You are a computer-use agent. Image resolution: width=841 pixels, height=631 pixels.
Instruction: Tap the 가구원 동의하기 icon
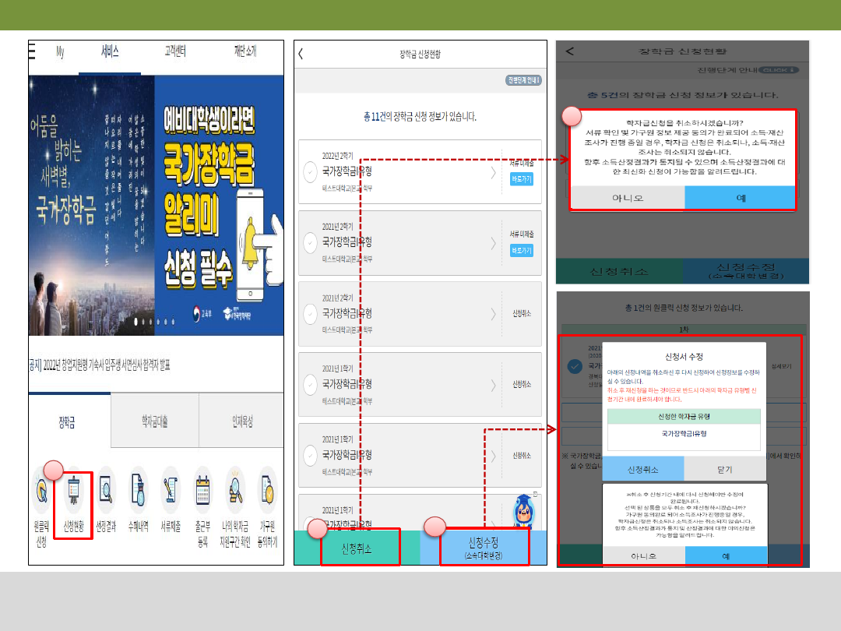(267, 492)
